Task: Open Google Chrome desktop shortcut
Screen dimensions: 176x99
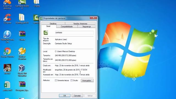Action: (x=7, y=53)
